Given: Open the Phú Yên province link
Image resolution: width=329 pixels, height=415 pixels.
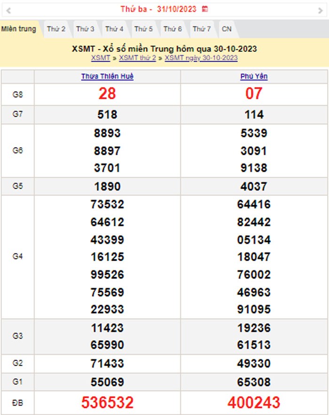Looking at the screenshot, I should [x=254, y=76].
